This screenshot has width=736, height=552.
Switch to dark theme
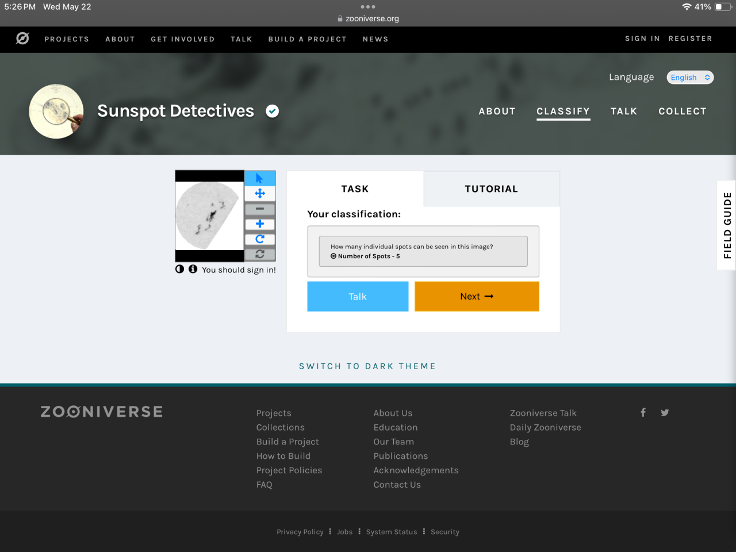[367, 366]
